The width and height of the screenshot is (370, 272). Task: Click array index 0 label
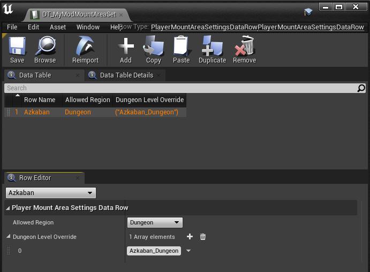tap(20, 251)
